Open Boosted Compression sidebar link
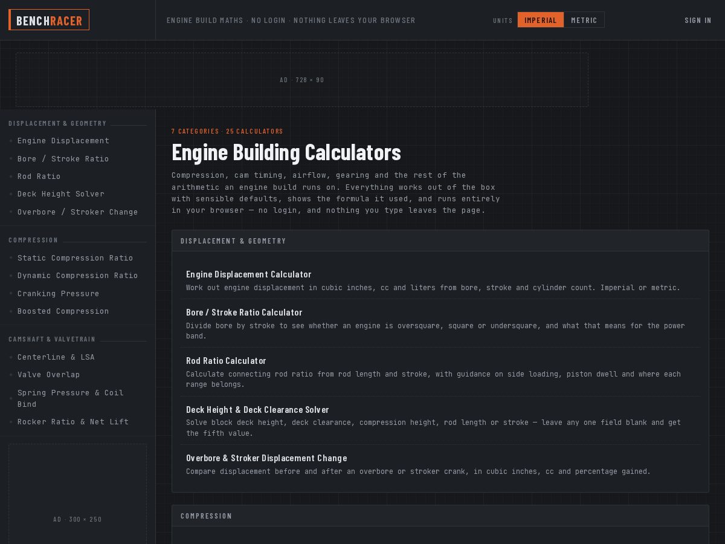 point(77,311)
